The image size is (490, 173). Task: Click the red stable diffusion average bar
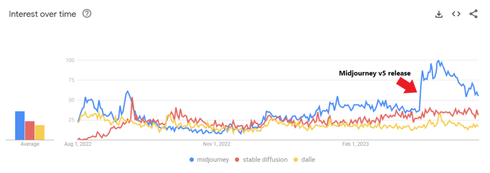pyautogui.click(x=30, y=130)
